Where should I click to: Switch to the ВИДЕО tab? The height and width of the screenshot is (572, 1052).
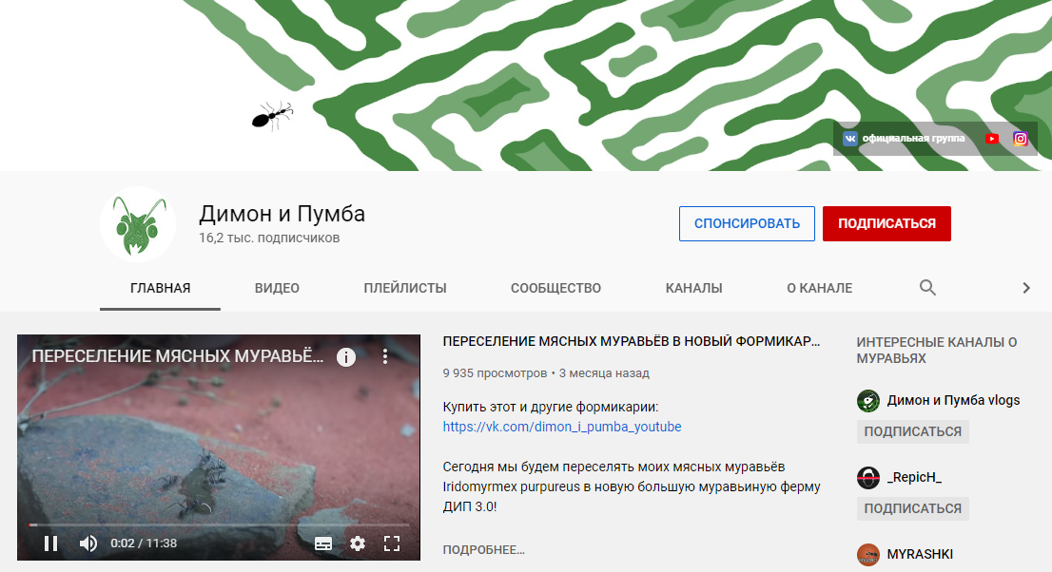tap(277, 288)
